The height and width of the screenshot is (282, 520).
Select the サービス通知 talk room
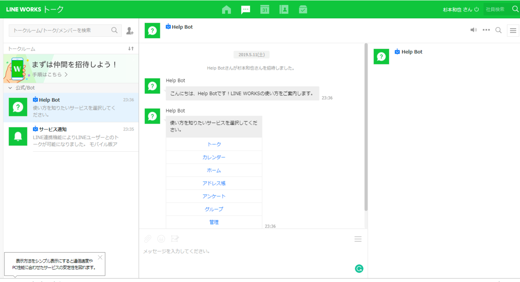[71, 137]
